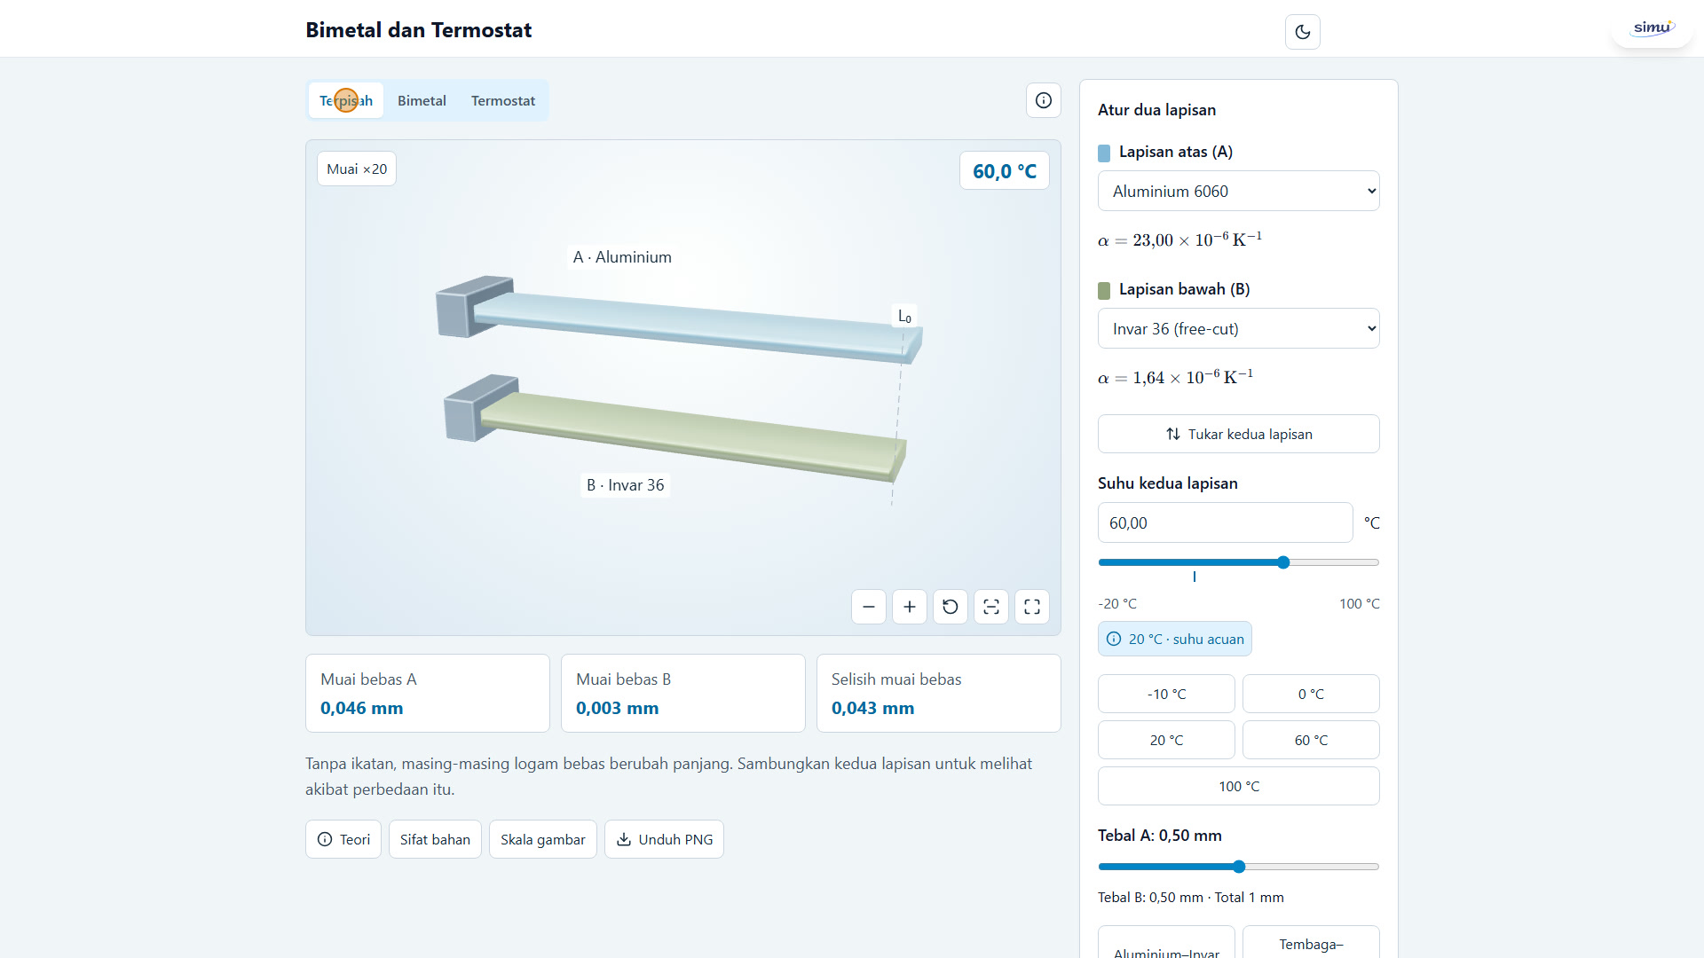Click the Muai bebas B value card
The height and width of the screenshot is (958, 1704).
[x=683, y=693]
